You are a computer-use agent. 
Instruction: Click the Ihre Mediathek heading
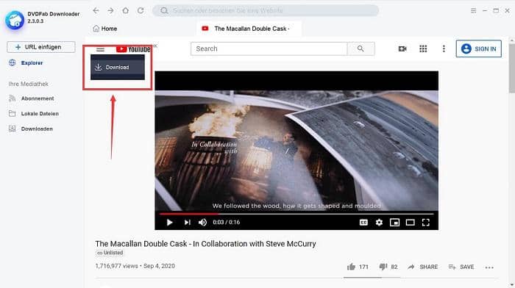coord(28,84)
